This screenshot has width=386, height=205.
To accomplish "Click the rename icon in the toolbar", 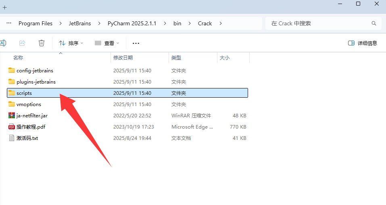I will (3, 43).
